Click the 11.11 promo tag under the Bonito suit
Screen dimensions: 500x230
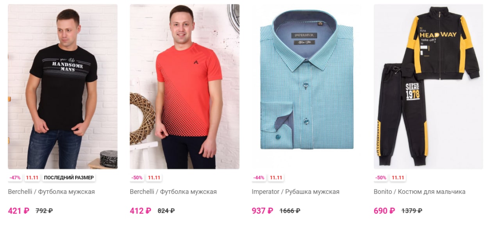(x=398, y=178)
